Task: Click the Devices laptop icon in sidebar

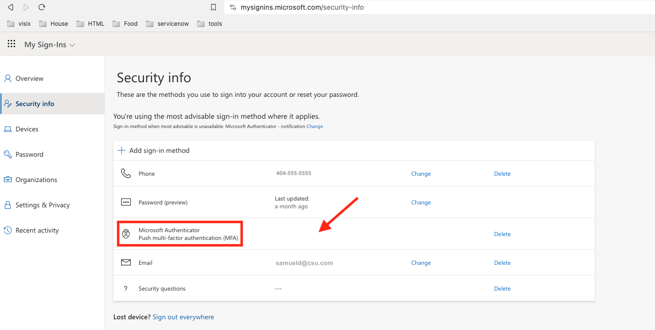Action: [x=8, y=129]
